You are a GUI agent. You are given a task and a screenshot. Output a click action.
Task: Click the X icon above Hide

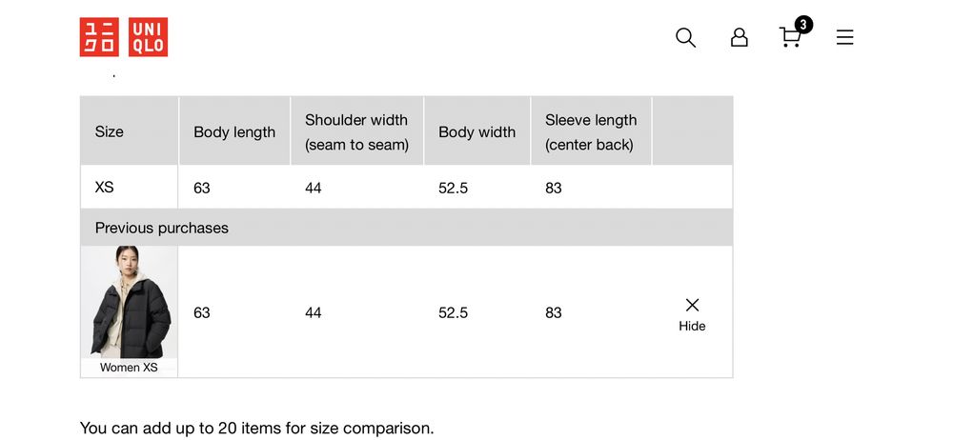pyautogui.click(x=692, y=305)
